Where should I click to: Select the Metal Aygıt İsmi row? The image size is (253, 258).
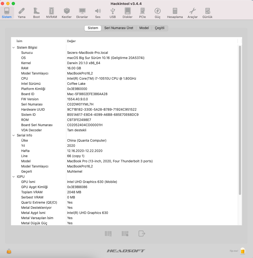[x=124, y=213]
